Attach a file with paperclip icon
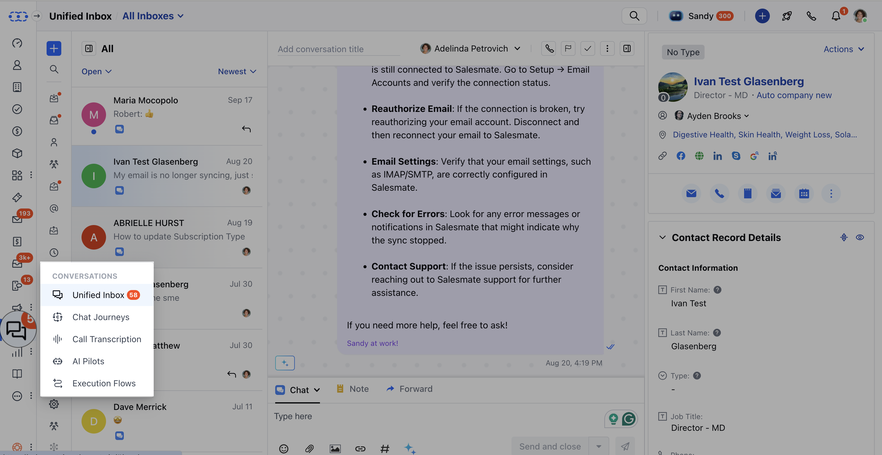The image size is (882, 455). [x=310, y=448]
